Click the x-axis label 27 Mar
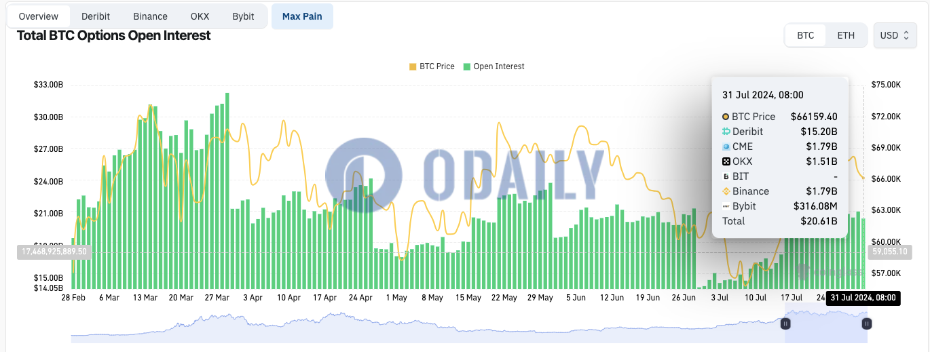The width and height of the screenshot is (930, 352). coord(217,298)
